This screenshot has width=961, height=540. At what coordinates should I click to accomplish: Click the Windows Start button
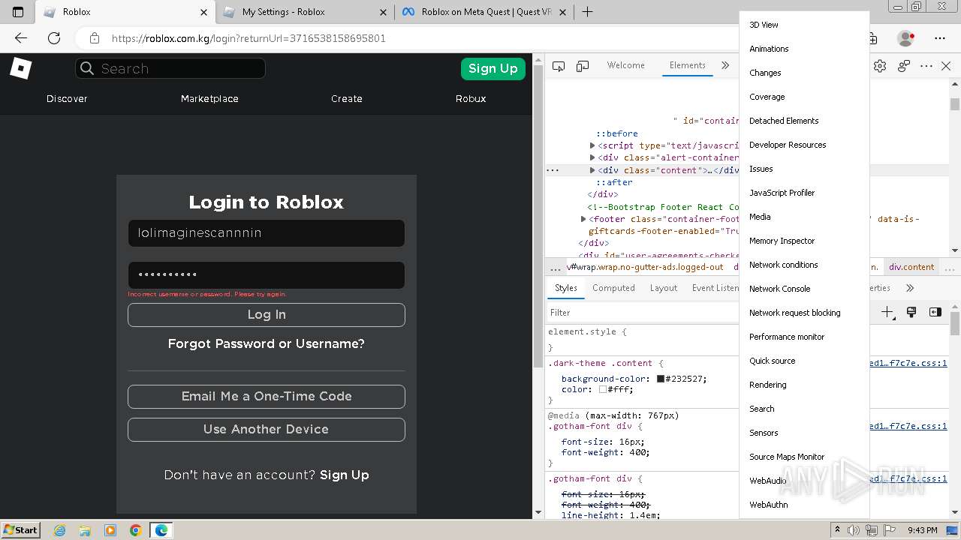(x=20, y=530)
